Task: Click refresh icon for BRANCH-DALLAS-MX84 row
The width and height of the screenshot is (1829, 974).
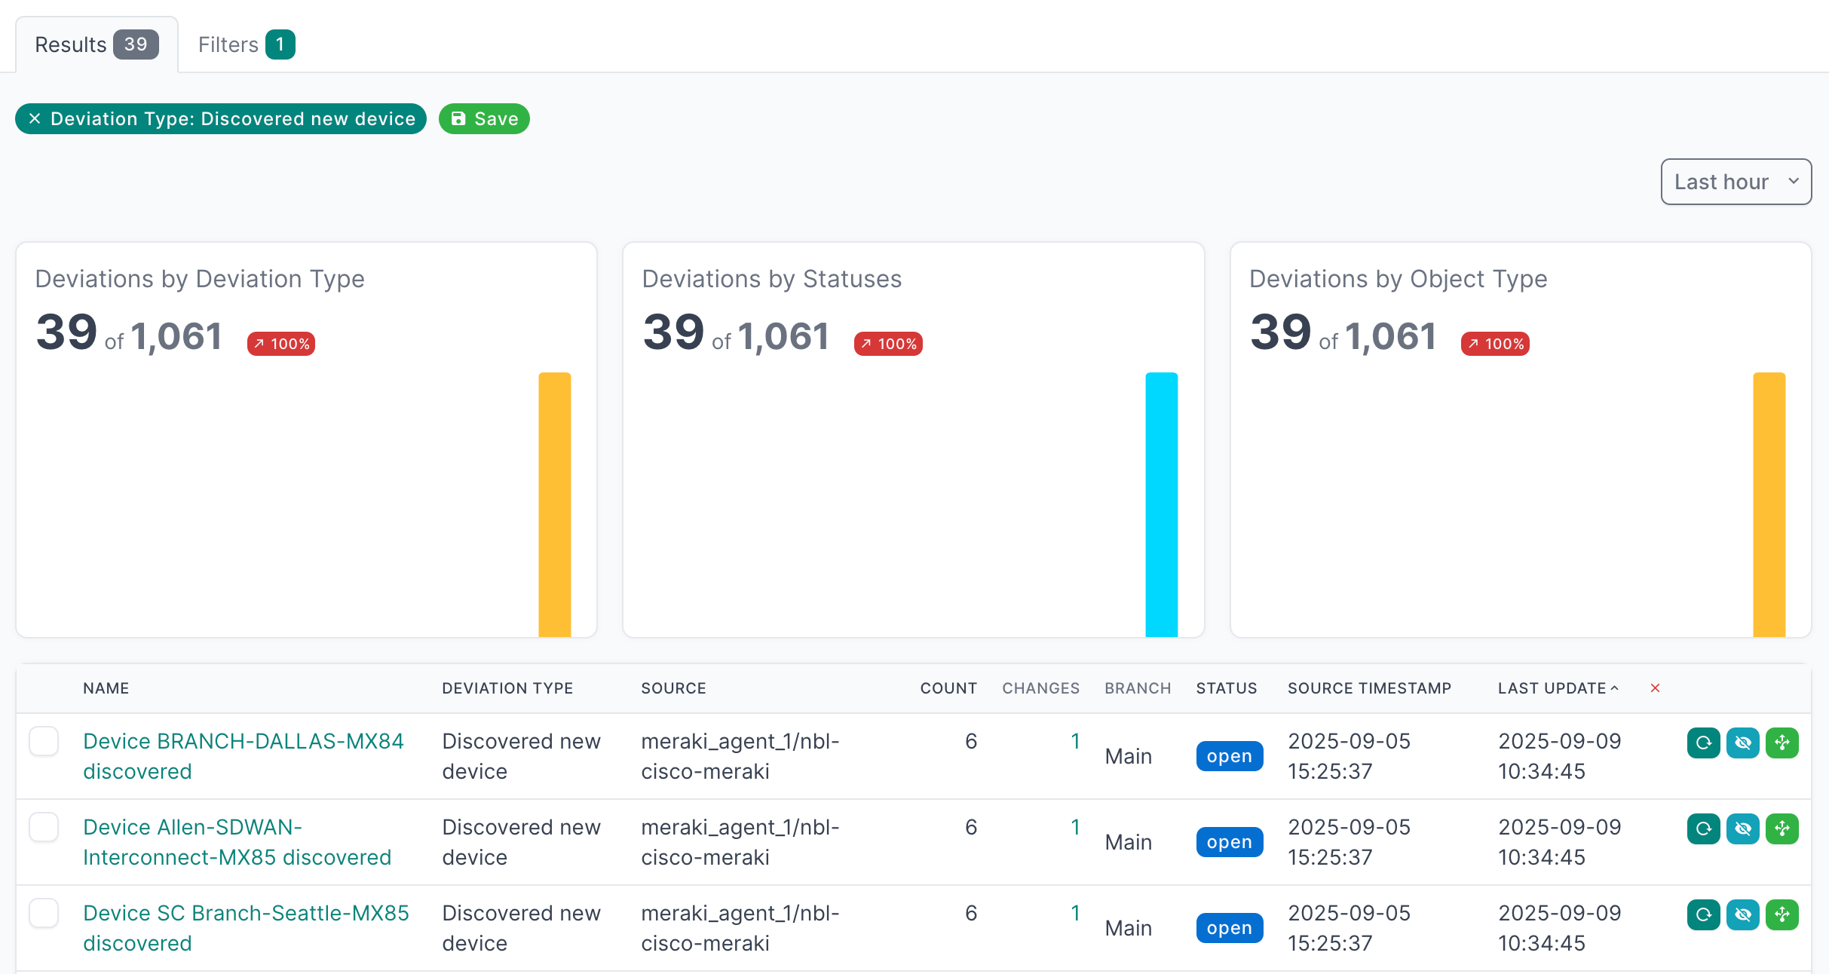Action: pos(1703,743)
